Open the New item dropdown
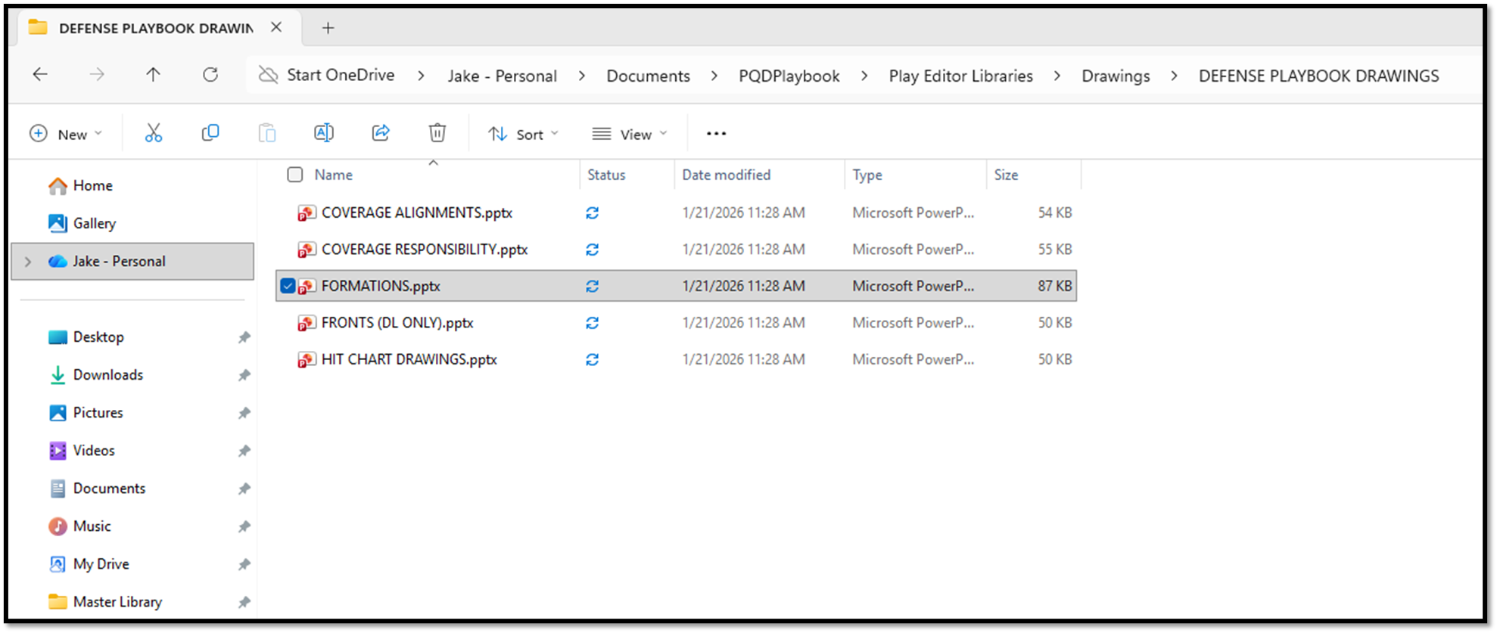 66,134
